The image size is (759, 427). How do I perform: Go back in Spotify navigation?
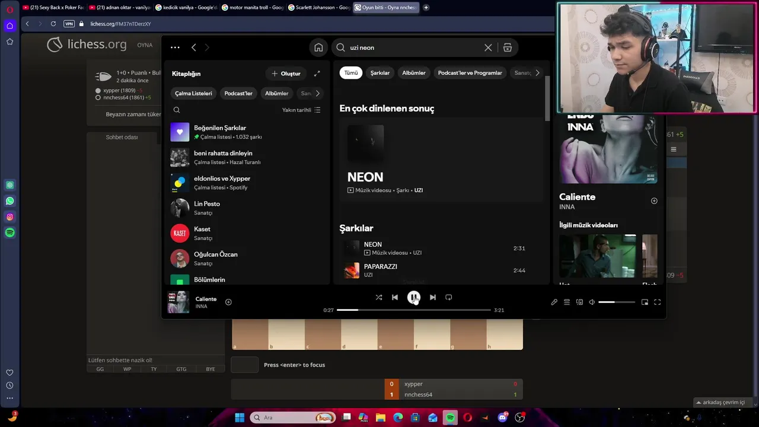[193, 47]
